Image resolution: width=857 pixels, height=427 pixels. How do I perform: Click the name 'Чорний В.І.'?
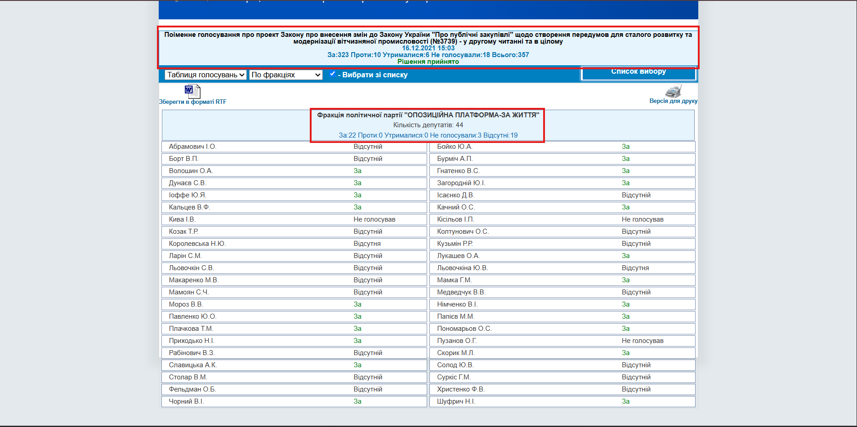tap(186, 401)
